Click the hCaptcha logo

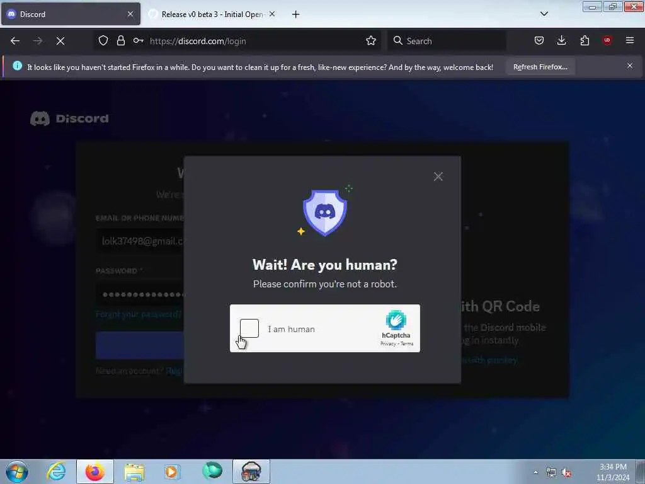[x=396, y=320]
